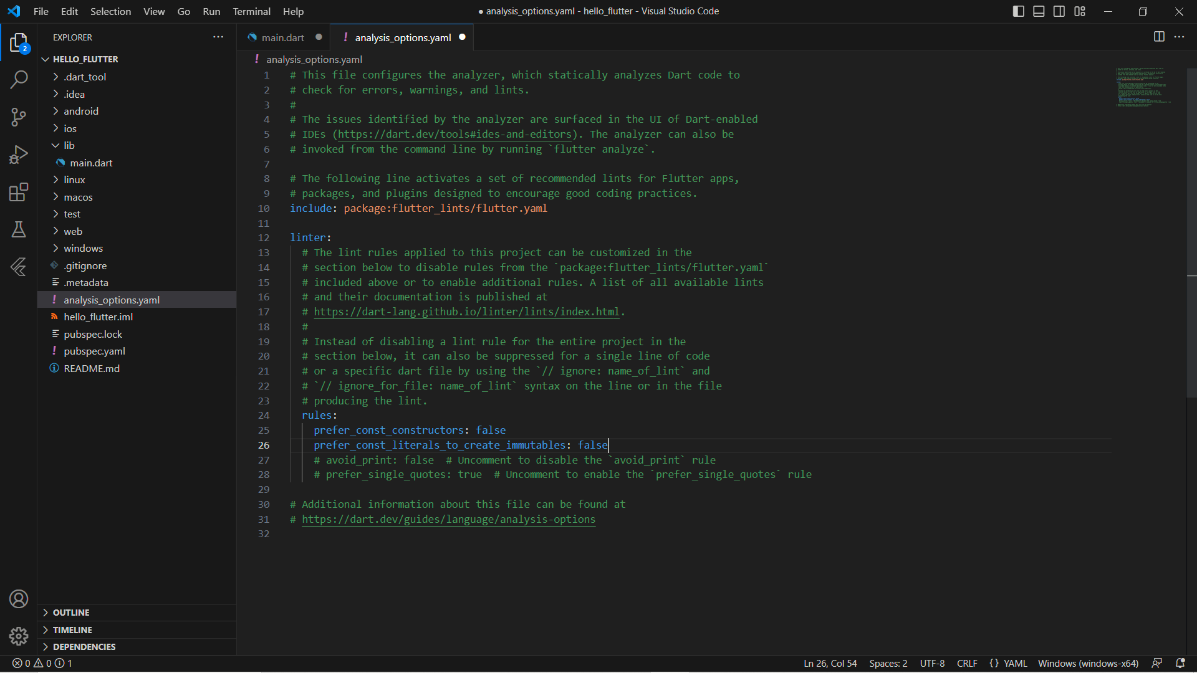Open the Edit menu
This screenshot has height=673, width=1197.
[69, 11]
